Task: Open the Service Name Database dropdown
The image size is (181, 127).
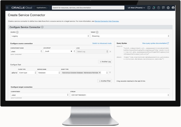Action: tap(49, 73)
